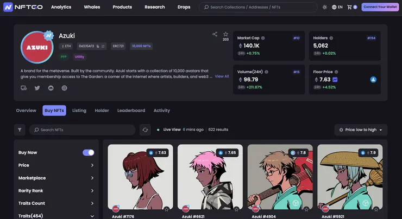Copy the 0xED5AF3 contract address
Screen dimensions: 402x219
click(98, 46)
